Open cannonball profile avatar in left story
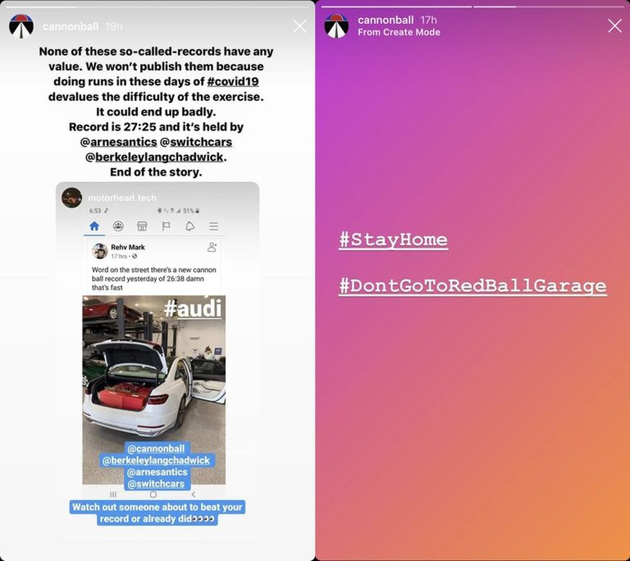630x561 pixels. [x=21, y=26]
